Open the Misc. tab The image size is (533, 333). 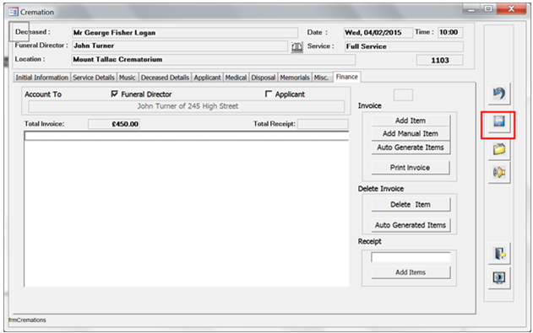[322, 78]
